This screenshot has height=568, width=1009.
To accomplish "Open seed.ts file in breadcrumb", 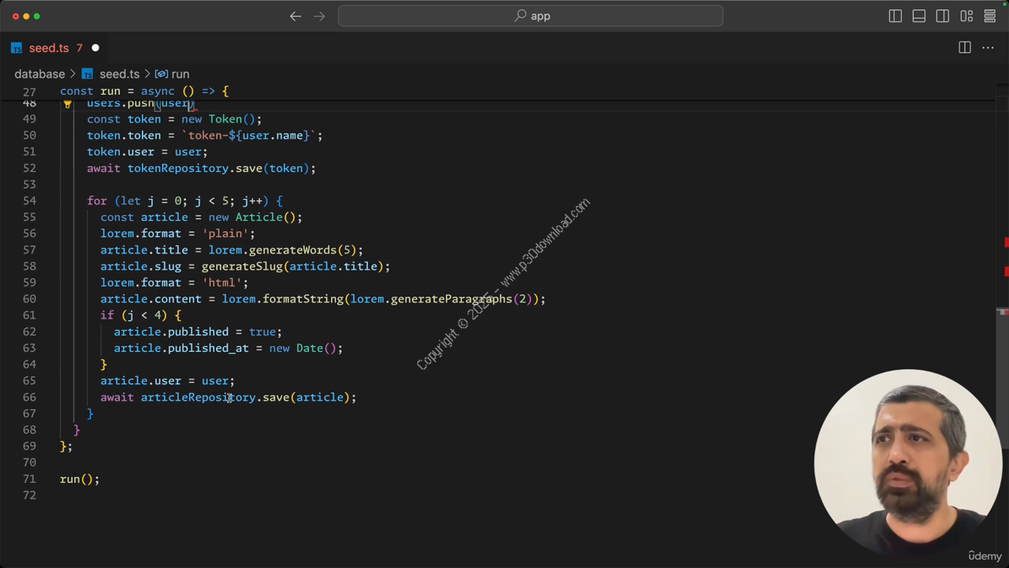I will point(119,74).
